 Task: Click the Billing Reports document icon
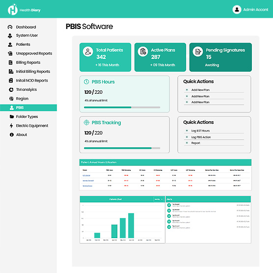[x=10, y=62]
